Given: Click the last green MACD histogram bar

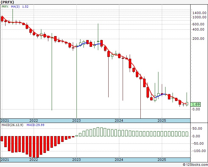Looking at the screenshot, I should [x=187, y=134].
